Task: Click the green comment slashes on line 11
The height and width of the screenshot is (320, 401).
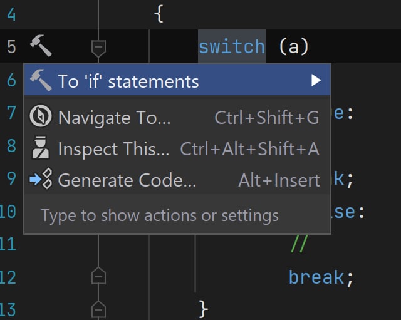Action: click(299, 244)
